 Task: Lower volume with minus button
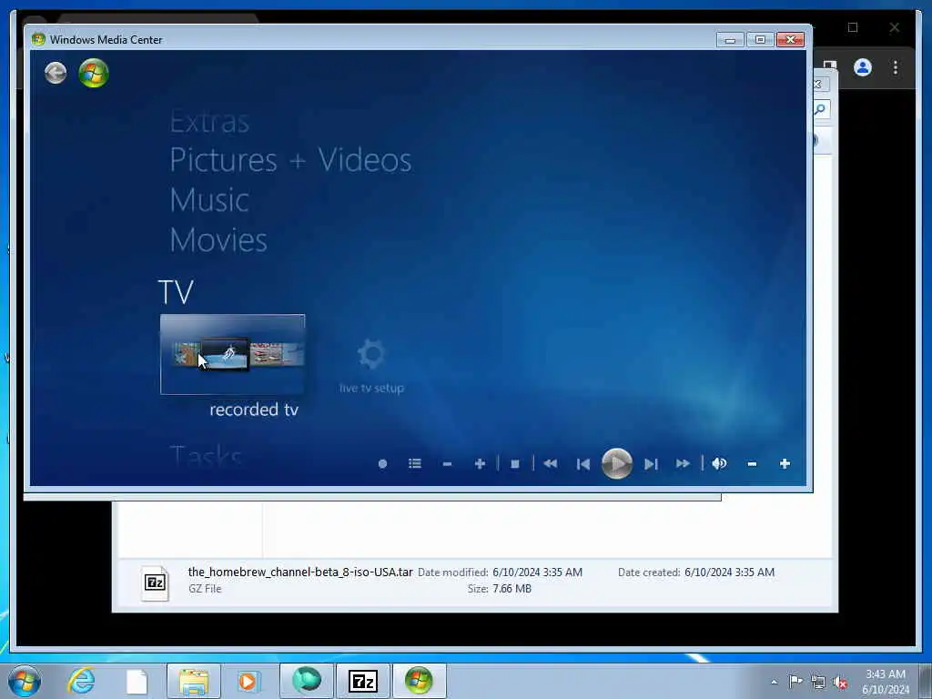752,463
